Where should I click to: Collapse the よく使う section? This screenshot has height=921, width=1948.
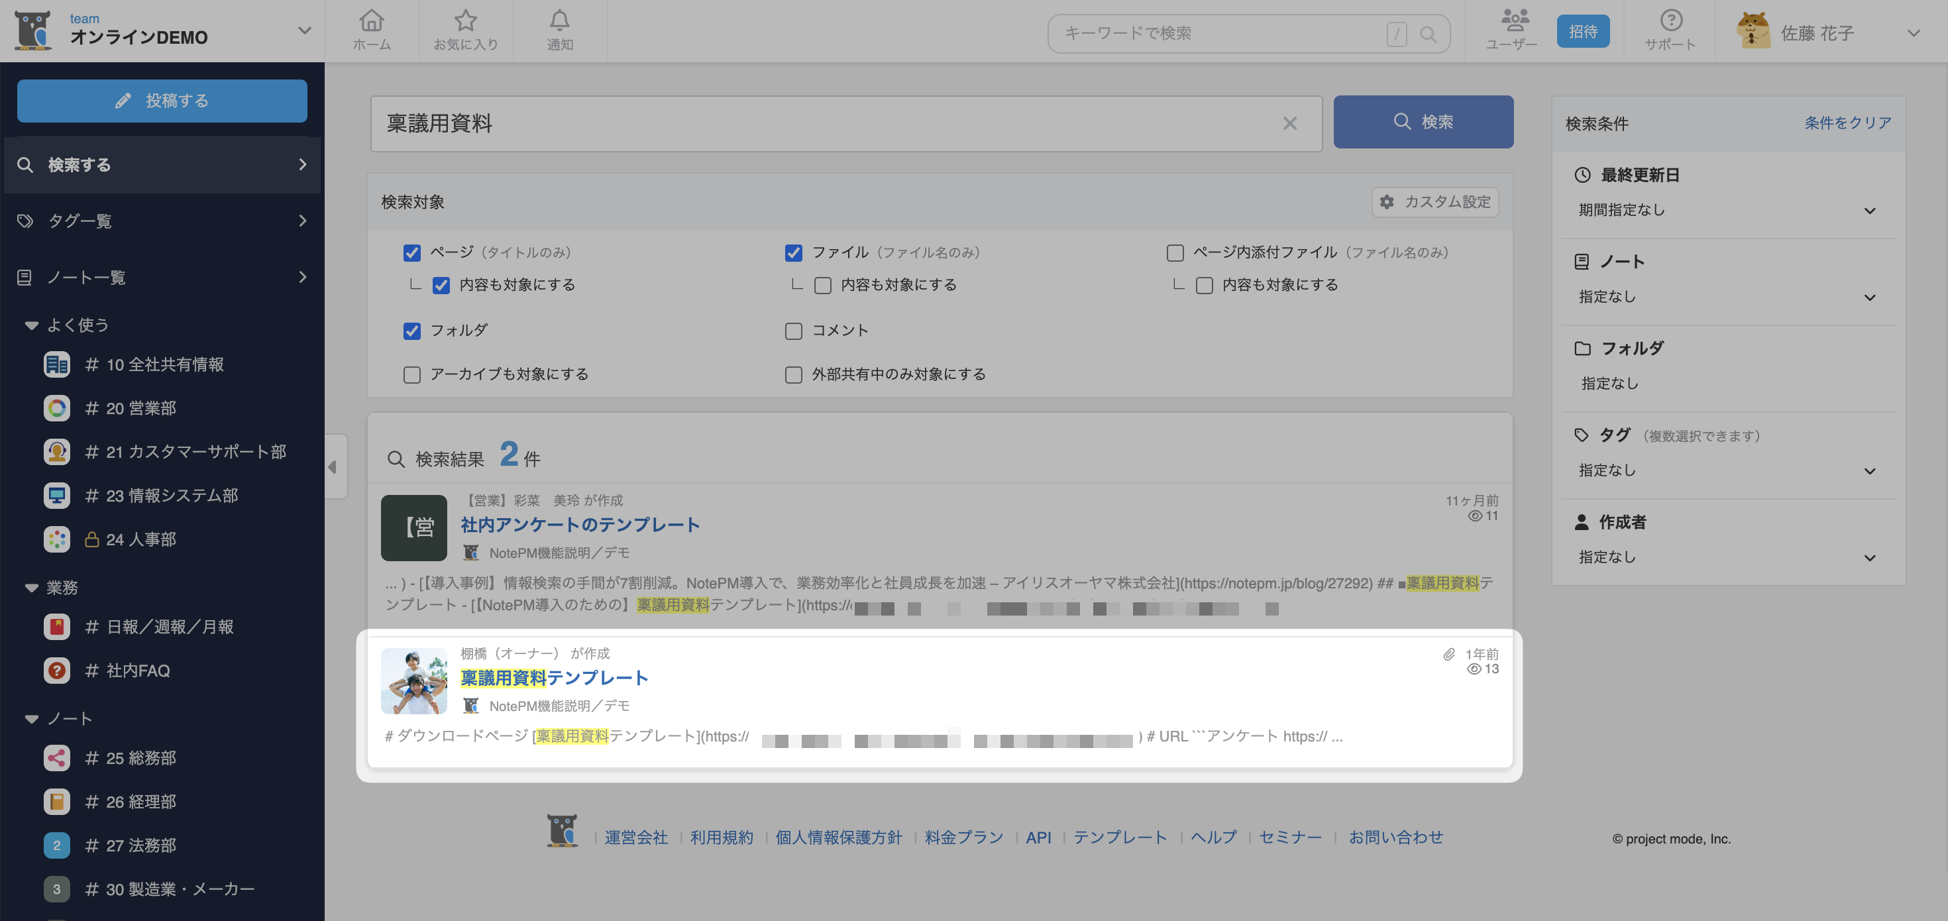(x=31, y=326)
